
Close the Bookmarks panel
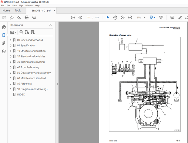pyautogui.click(x=50, y=25)
